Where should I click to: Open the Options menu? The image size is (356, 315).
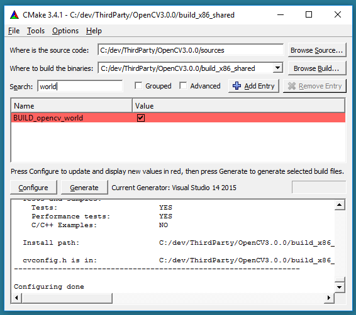click(65, 31)
